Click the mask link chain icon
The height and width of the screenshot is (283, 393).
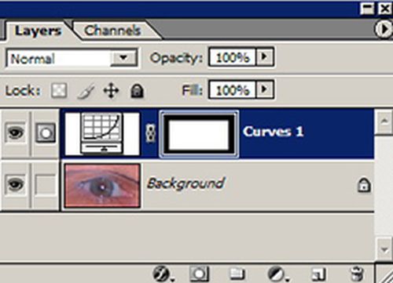click(x=150, y=133)
